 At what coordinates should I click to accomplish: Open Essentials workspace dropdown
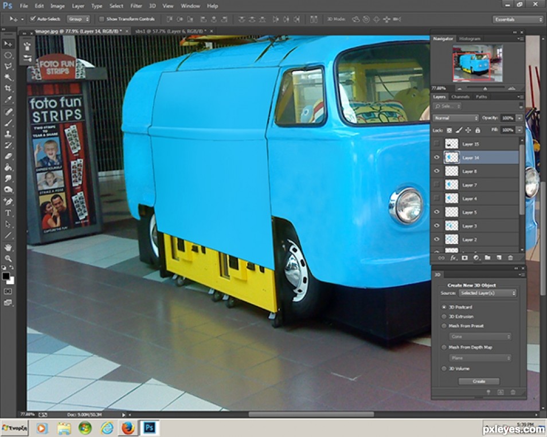tap(518, 19)
